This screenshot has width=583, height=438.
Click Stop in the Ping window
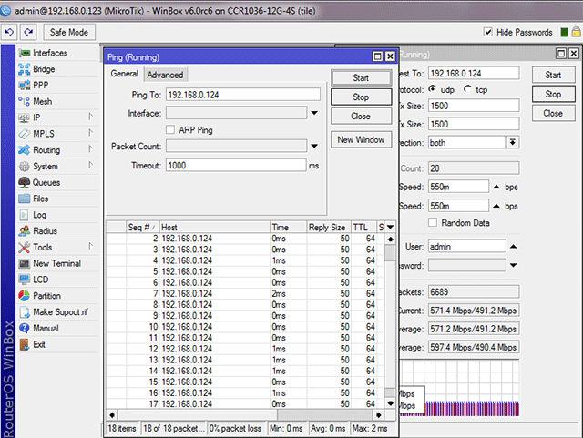click(361, 97)
